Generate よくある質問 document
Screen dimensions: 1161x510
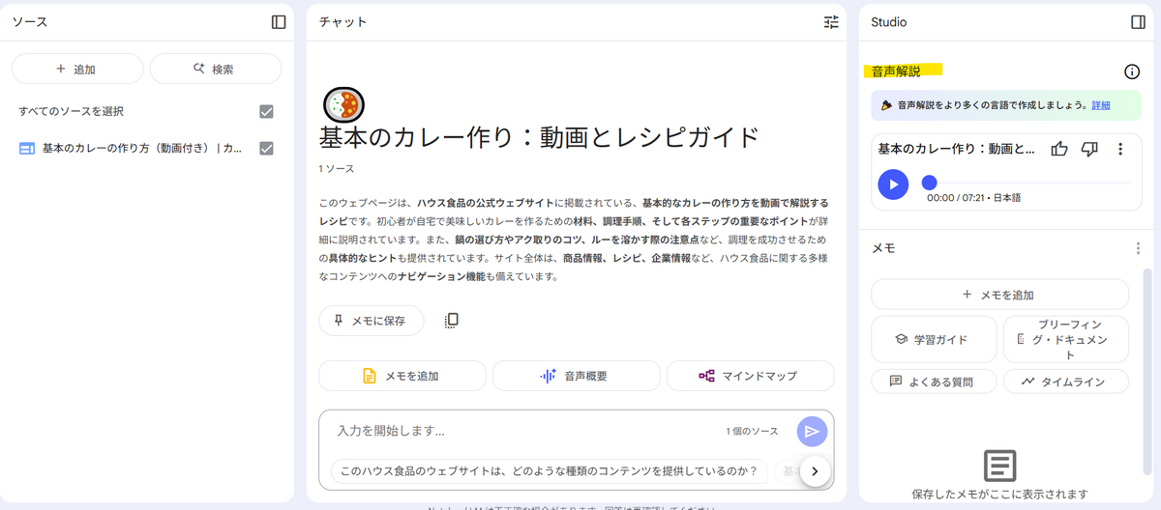pos(934,382)
